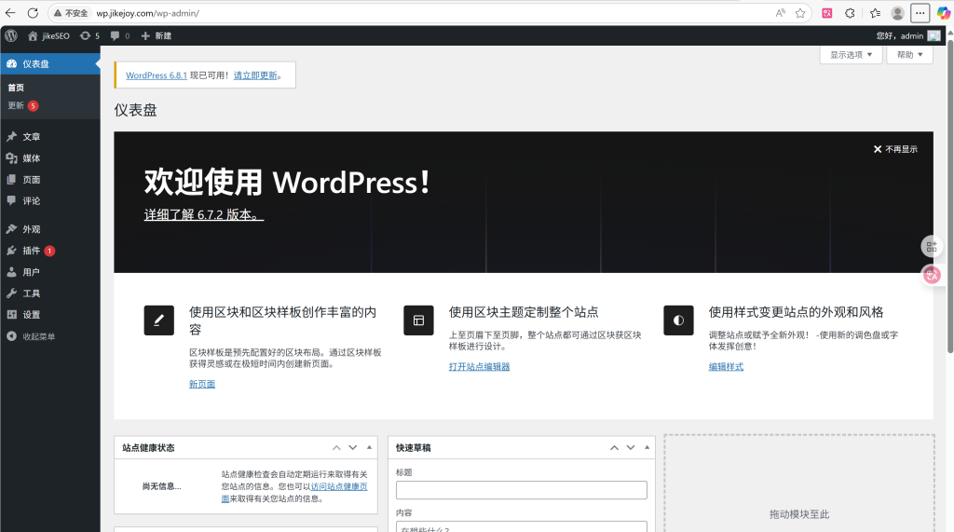Viewport: 954px width, 532px height.
Task: Open 仪表盘 in sidebar
Action: point(50,64)
